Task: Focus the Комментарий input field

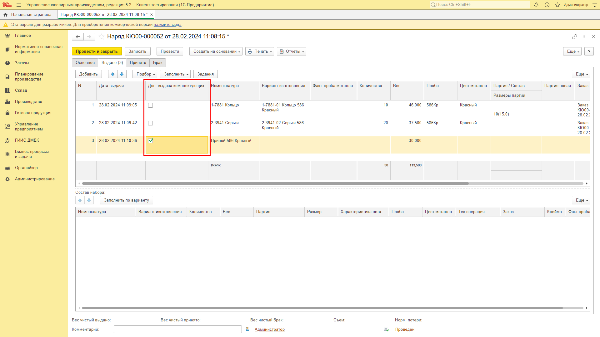Action: tap(178, 330)
